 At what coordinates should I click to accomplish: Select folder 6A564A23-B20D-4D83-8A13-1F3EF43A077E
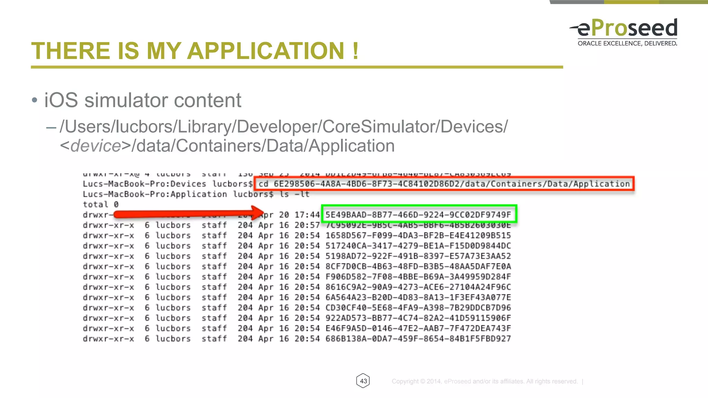pos(418,298)
